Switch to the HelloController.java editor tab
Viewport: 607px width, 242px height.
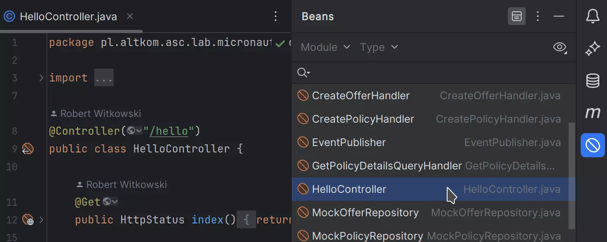68,17
